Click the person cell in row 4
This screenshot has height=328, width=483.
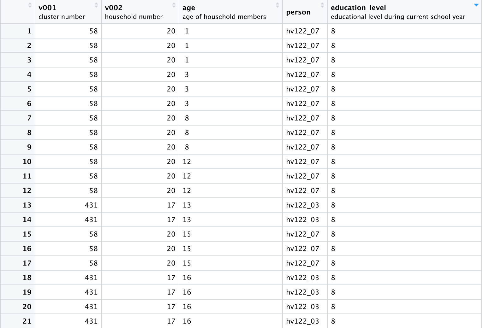(x=302, y=74)
